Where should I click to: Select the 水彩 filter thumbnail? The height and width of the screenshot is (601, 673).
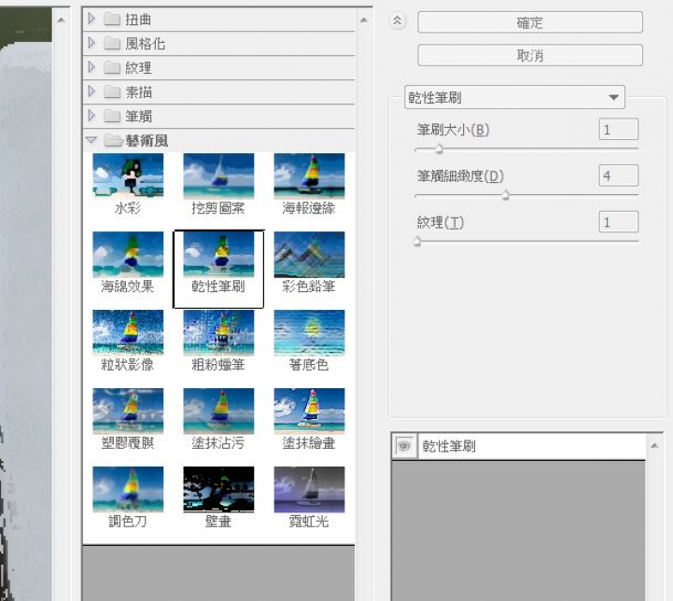[128, 176]
